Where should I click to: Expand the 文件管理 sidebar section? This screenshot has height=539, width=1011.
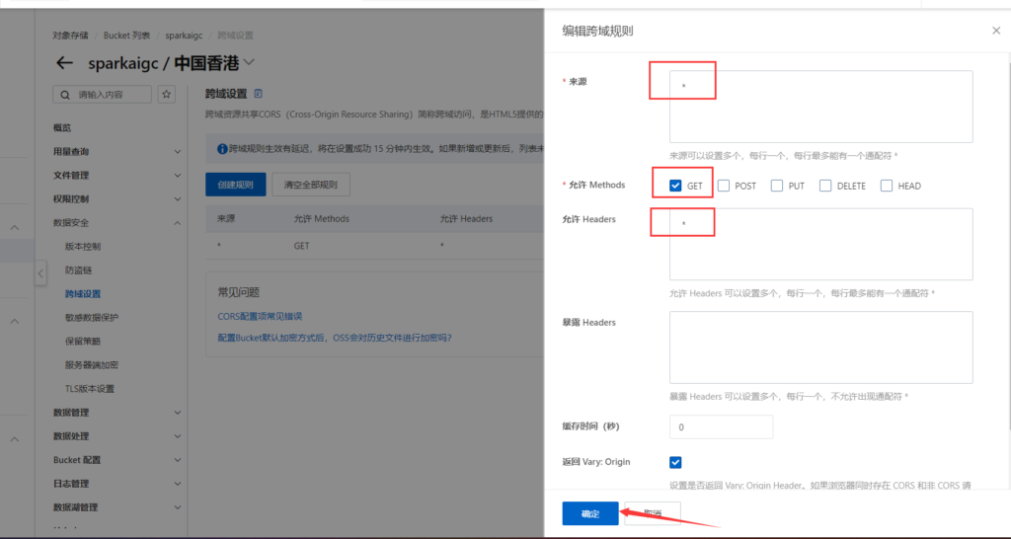click(177, 176)
